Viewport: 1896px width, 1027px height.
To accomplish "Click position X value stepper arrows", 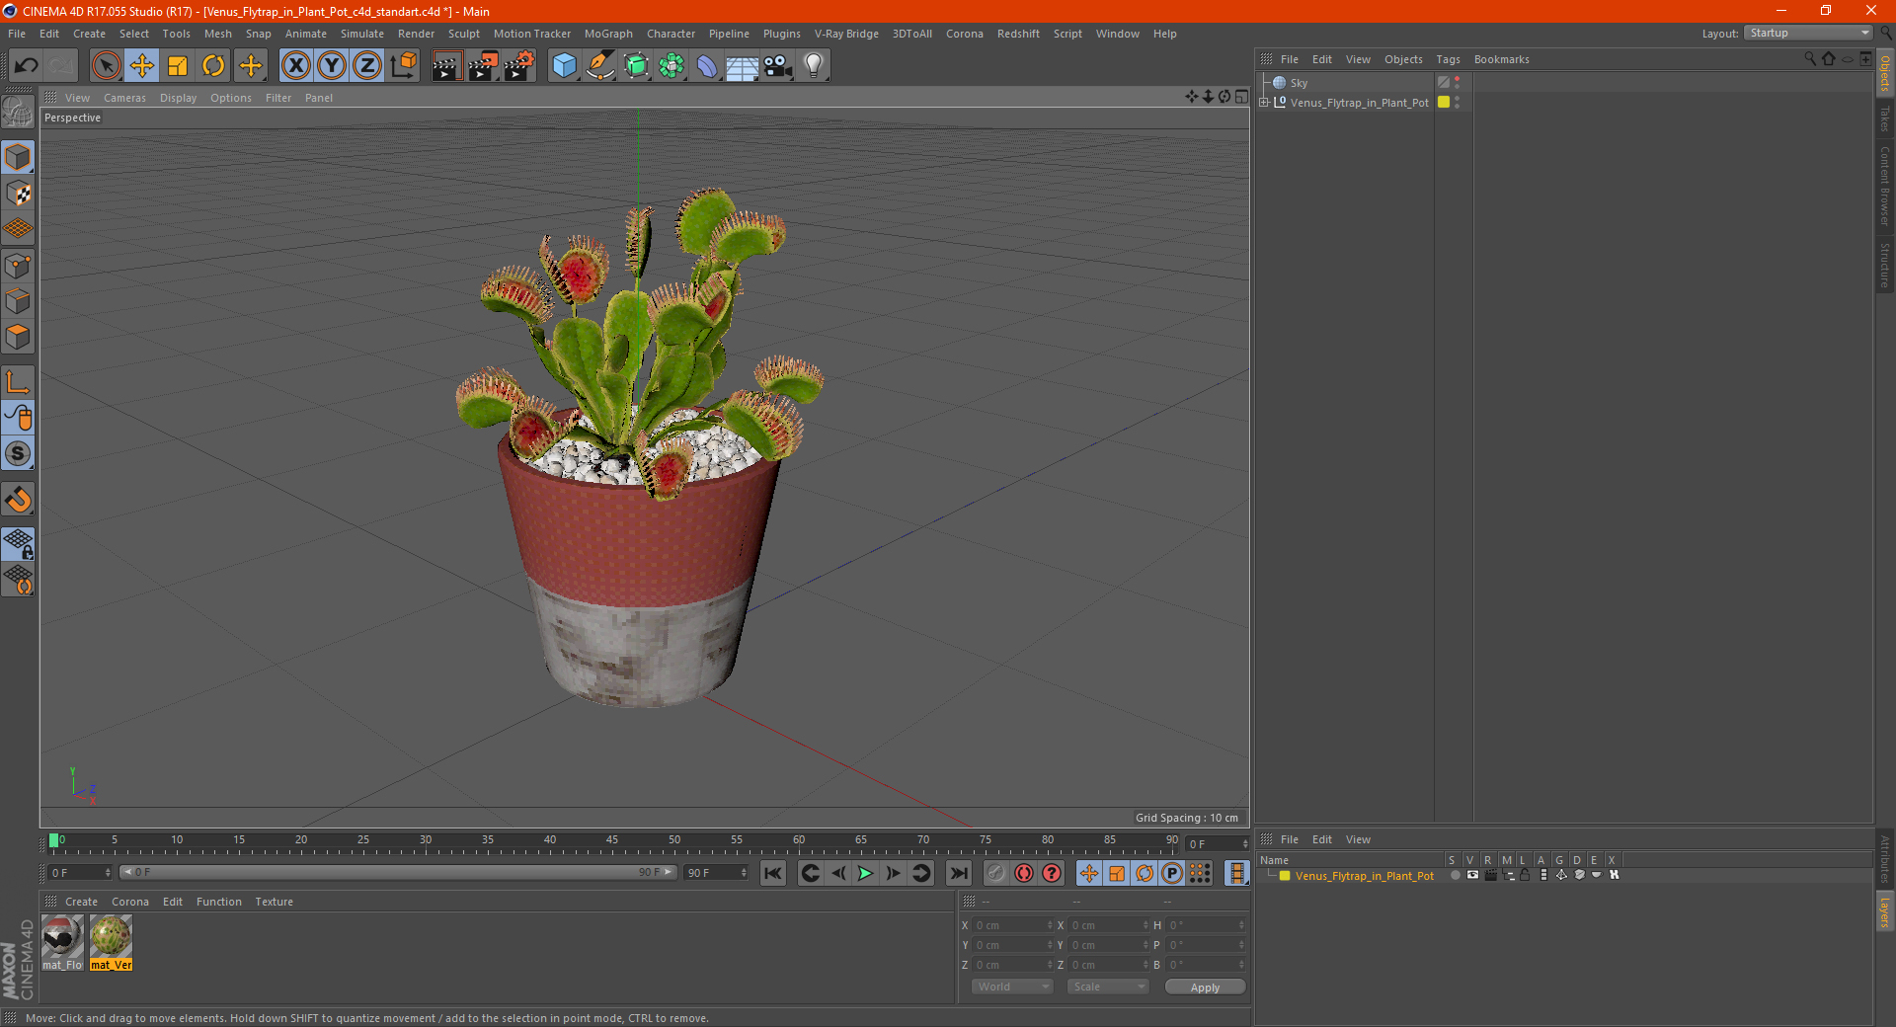I will pyautogui.click(x=1050, y=925).
